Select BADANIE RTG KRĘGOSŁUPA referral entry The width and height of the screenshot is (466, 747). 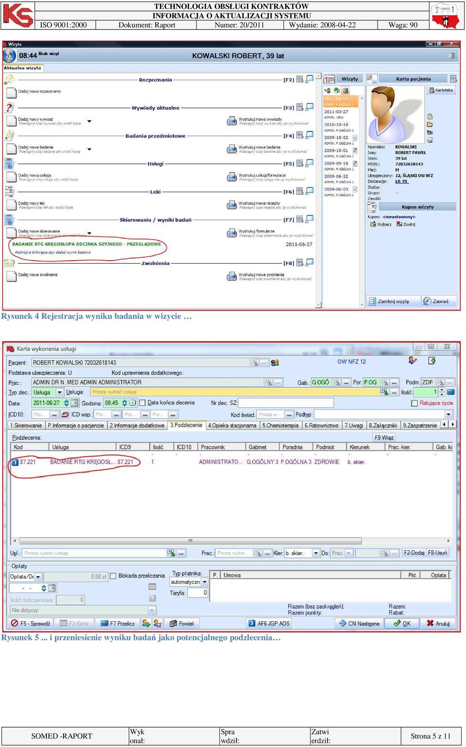tap(86, 244)
